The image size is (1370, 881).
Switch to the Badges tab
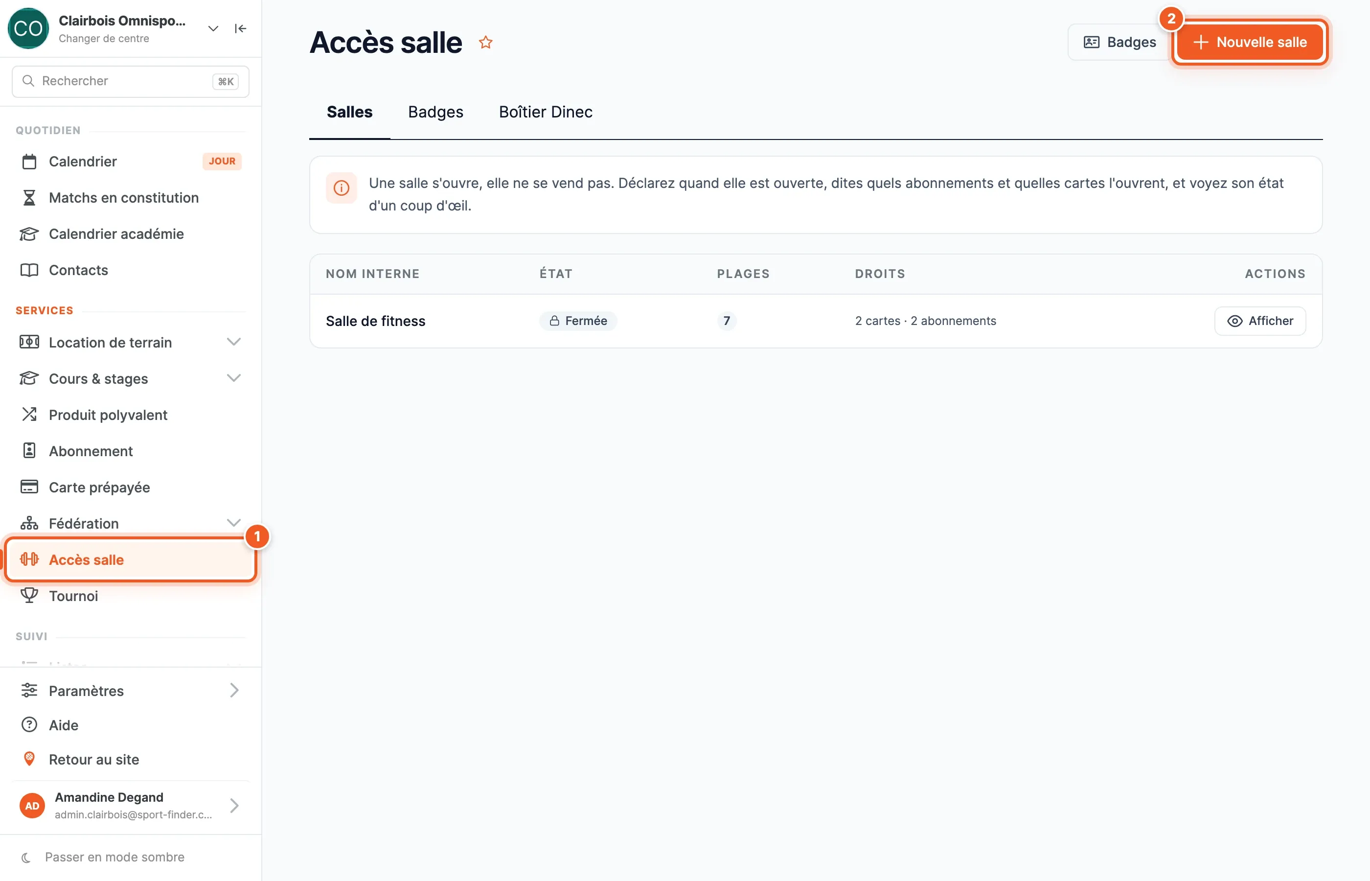(435, 112)
